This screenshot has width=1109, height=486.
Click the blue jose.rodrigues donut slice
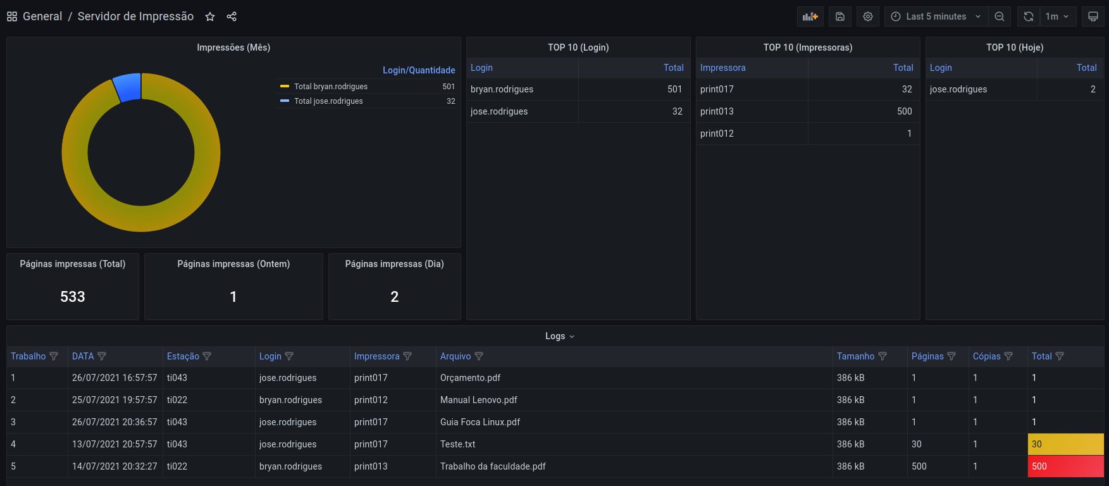127,87
